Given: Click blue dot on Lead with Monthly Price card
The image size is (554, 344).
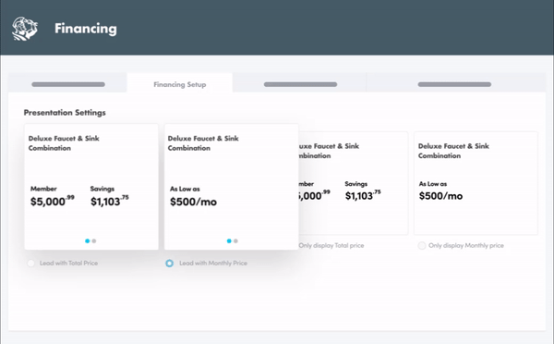Looking at the screenshot, I should pos(229,241).
